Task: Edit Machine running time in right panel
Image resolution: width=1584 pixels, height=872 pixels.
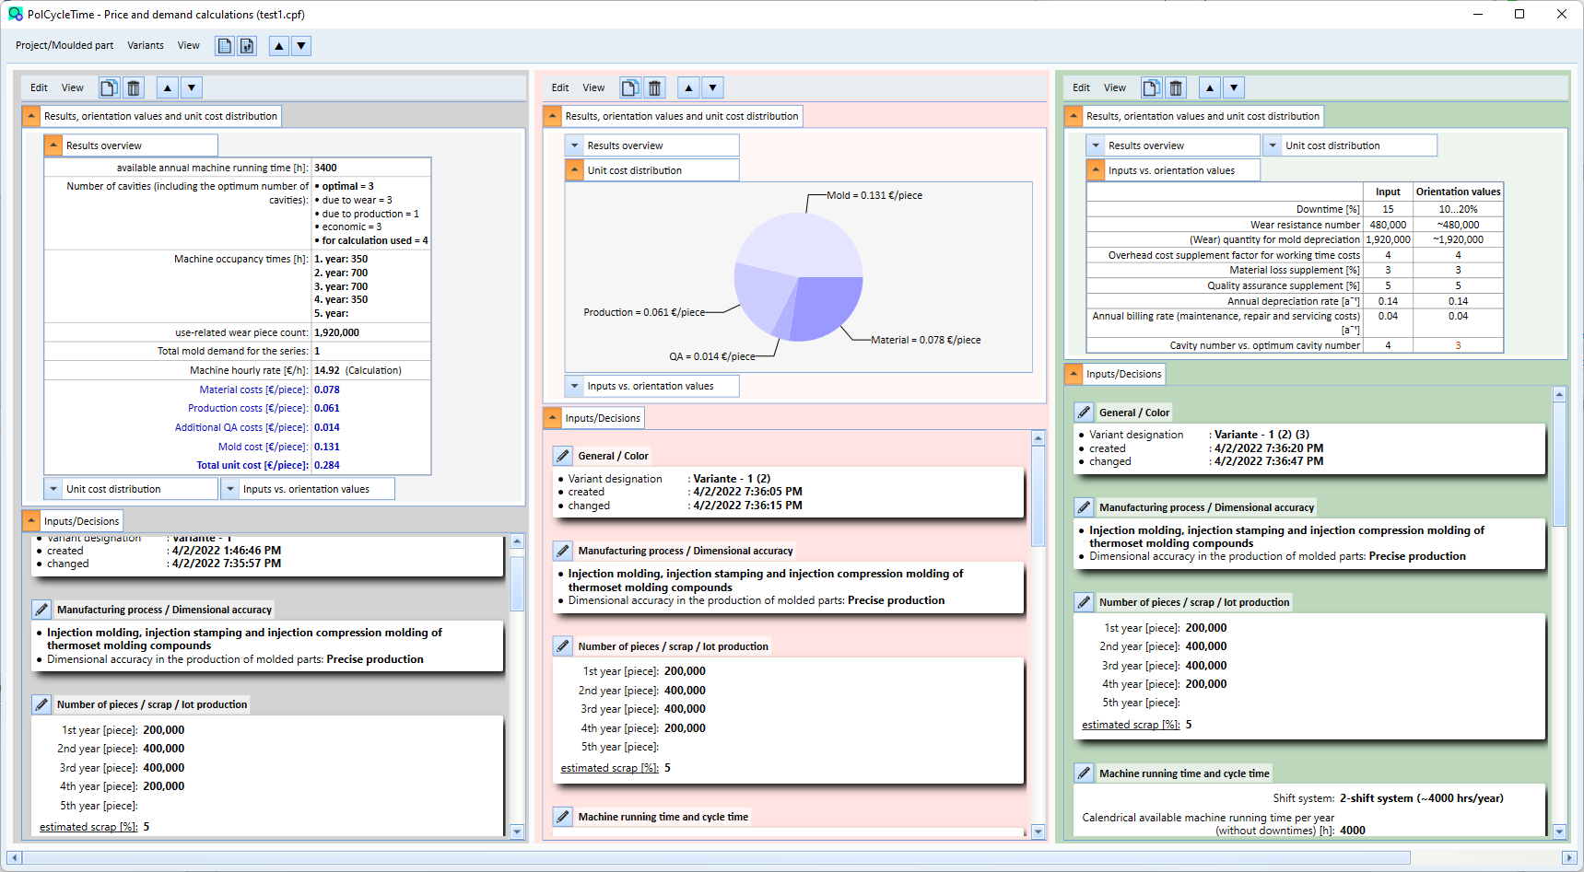Action: coord(1085,773)
